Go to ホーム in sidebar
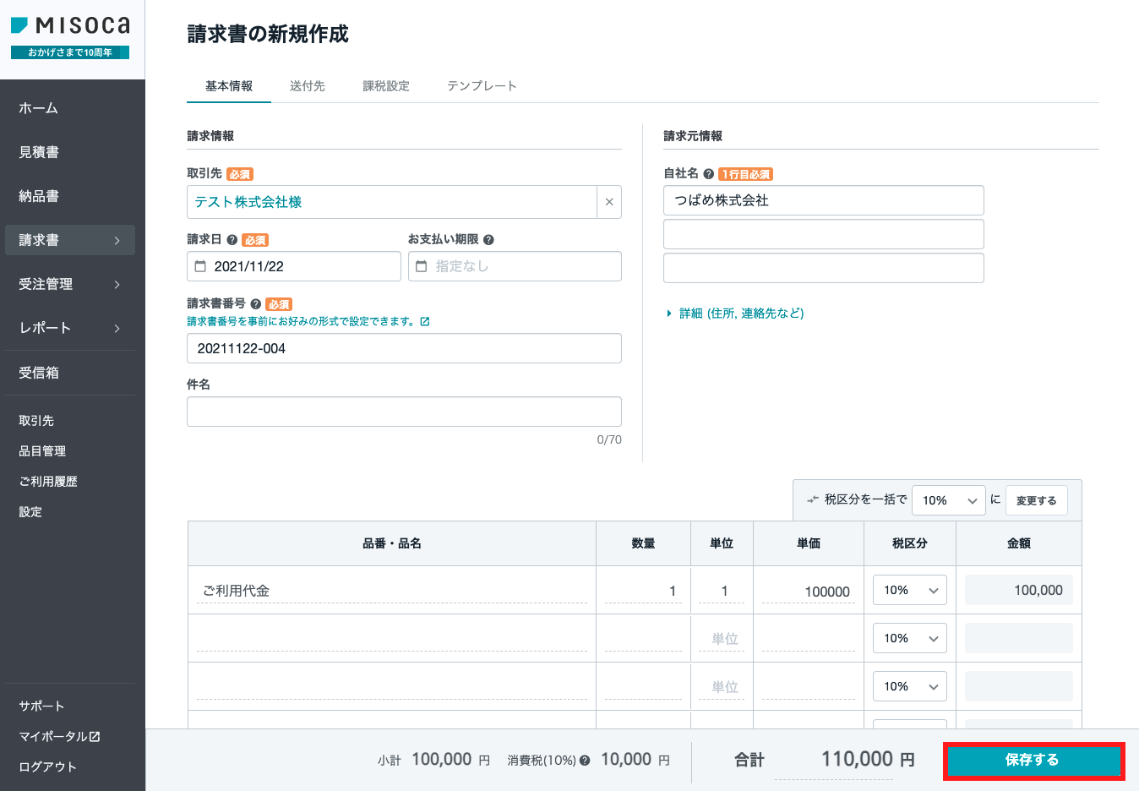 [39, 108]
